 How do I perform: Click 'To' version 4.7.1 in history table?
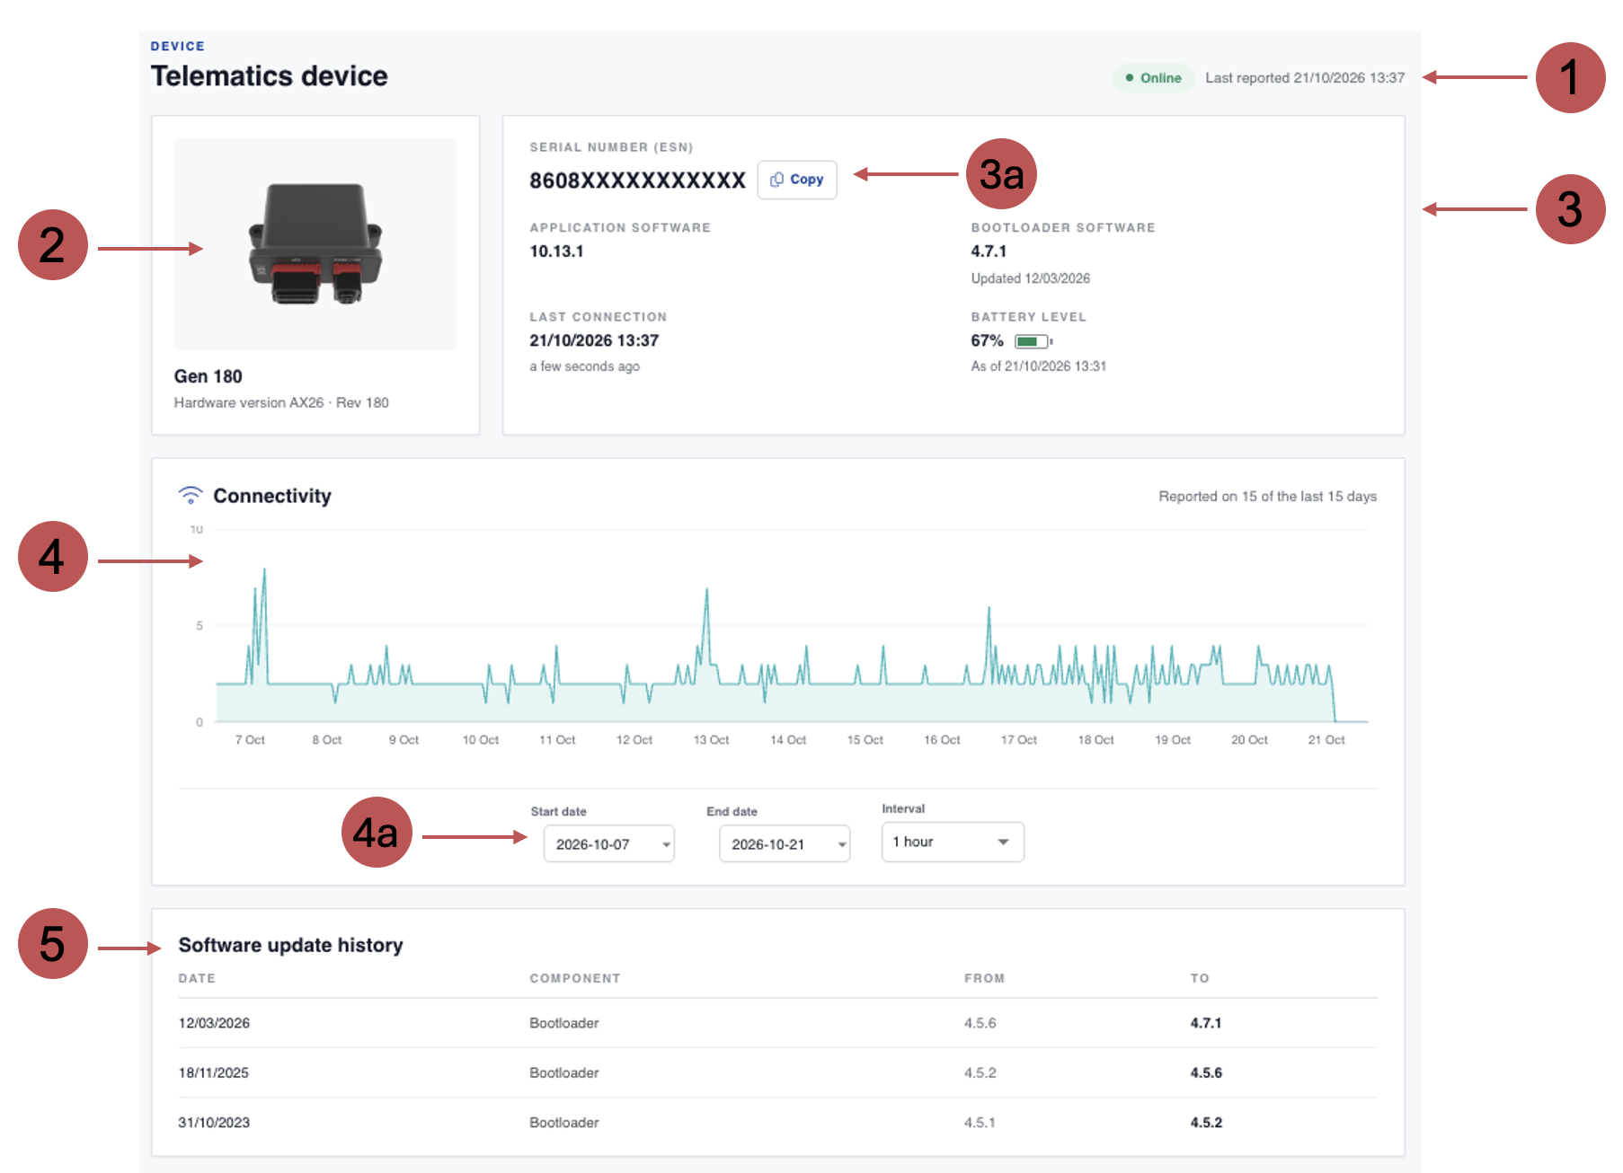(x=1206, y=1023)
